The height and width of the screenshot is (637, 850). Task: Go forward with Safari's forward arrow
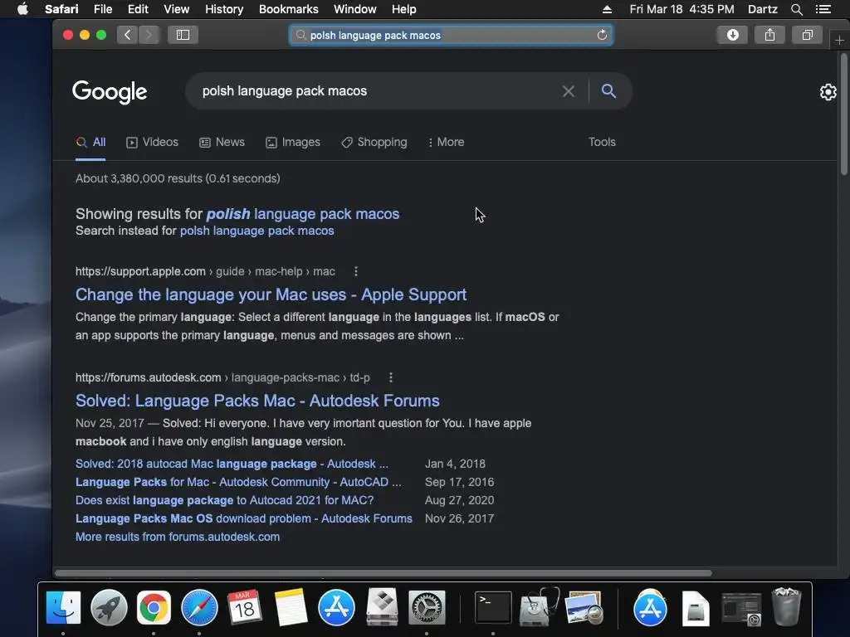(x=149, y=35)
